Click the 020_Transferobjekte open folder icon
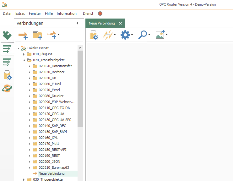233x181 pixels. tap(29, 60)
